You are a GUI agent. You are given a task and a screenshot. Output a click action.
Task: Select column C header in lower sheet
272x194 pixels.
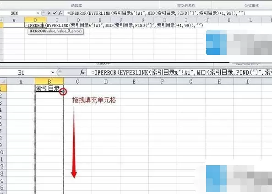(77, 81)
